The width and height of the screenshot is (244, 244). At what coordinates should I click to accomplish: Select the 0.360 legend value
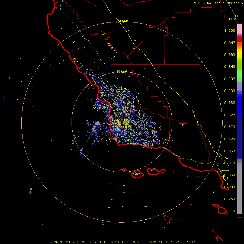230,175
